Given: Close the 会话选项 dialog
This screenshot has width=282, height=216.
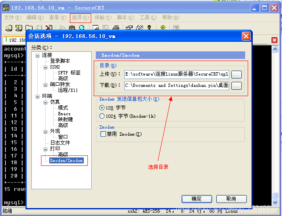Looking at the screenshot, I should pos(246,36).
